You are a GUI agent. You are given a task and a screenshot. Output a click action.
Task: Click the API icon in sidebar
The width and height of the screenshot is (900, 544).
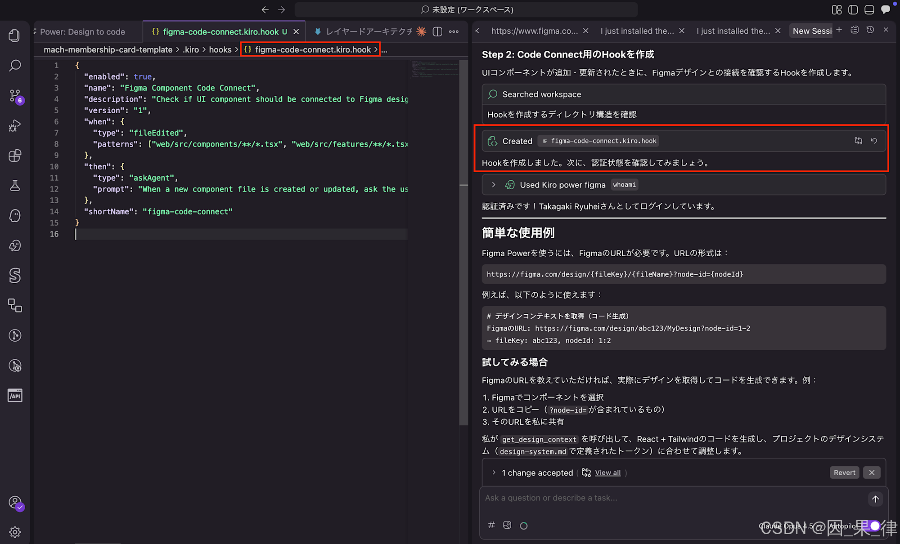15,396
